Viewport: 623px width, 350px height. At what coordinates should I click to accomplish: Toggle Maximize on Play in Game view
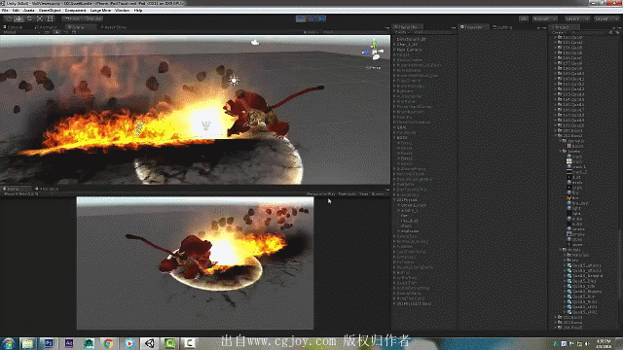(x=321, y=194)
